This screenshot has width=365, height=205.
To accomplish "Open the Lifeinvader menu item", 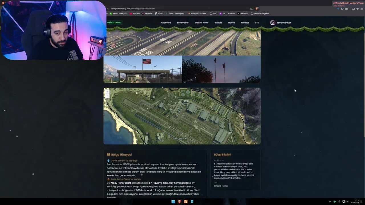I will (x=182, y=23).
